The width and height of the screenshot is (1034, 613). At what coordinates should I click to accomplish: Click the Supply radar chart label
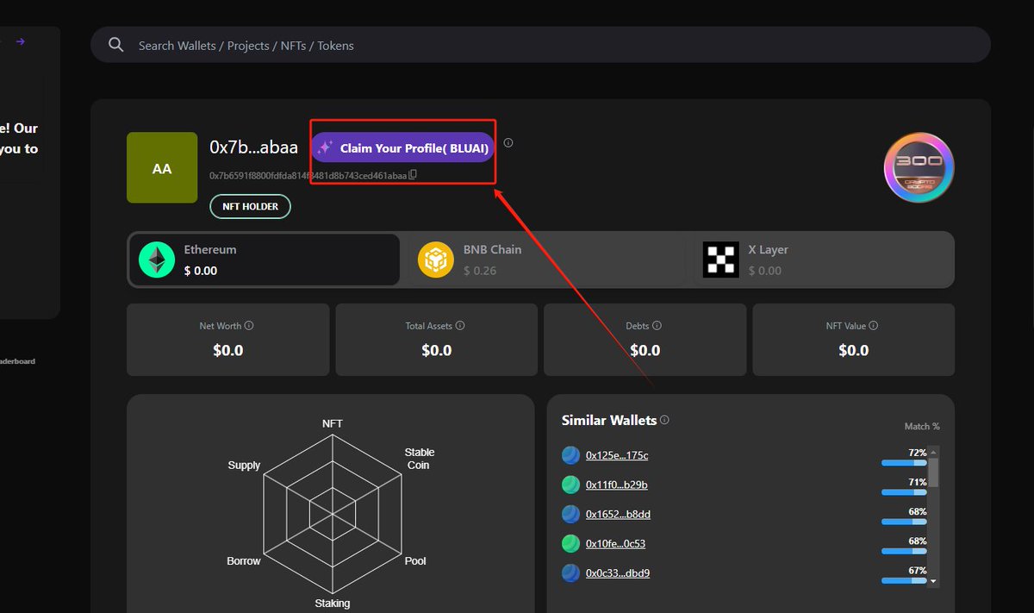pos(244,466)
